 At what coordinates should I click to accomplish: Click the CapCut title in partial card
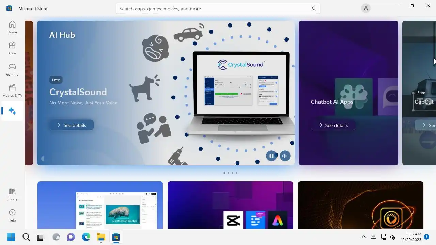click(424, 102)
